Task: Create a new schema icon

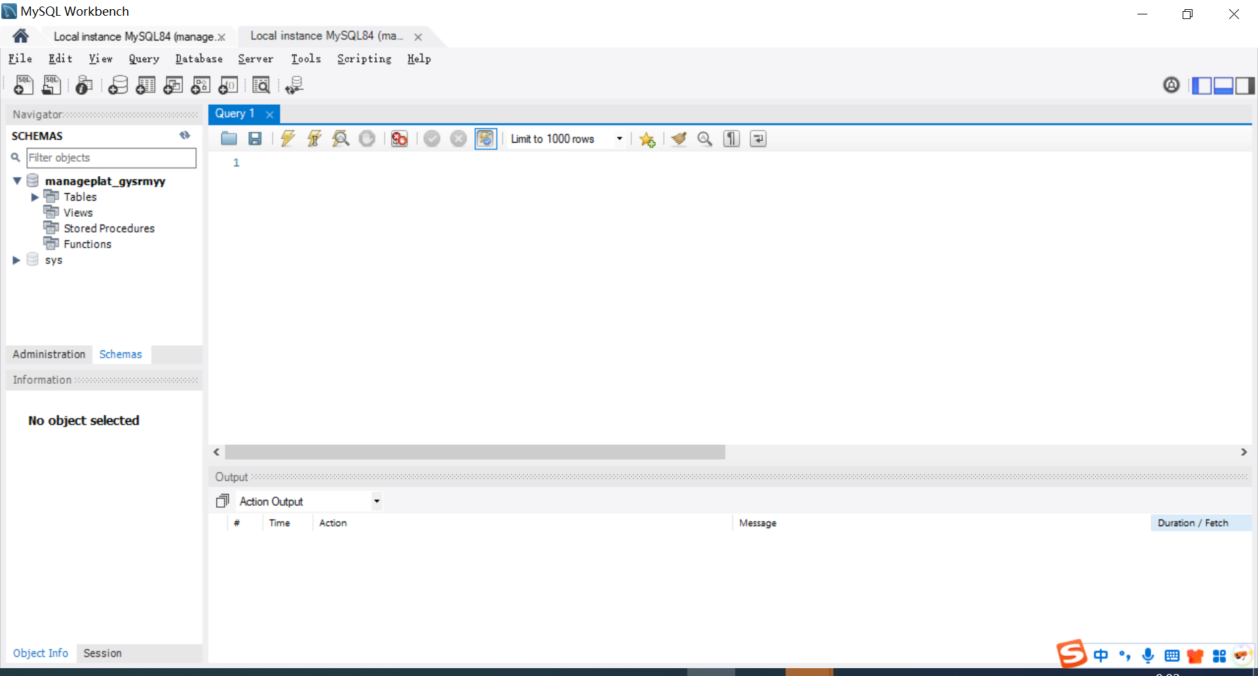Action: 118,85
